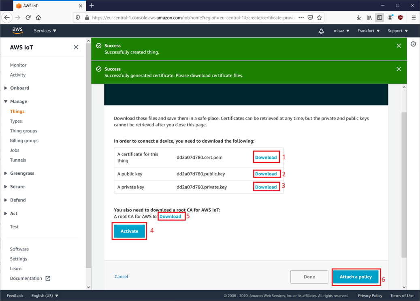Click the AWS logo
420x301 pixels.
click(17, 30)
